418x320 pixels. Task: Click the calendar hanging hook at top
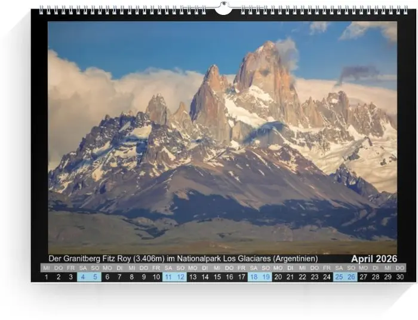[223, 8]
